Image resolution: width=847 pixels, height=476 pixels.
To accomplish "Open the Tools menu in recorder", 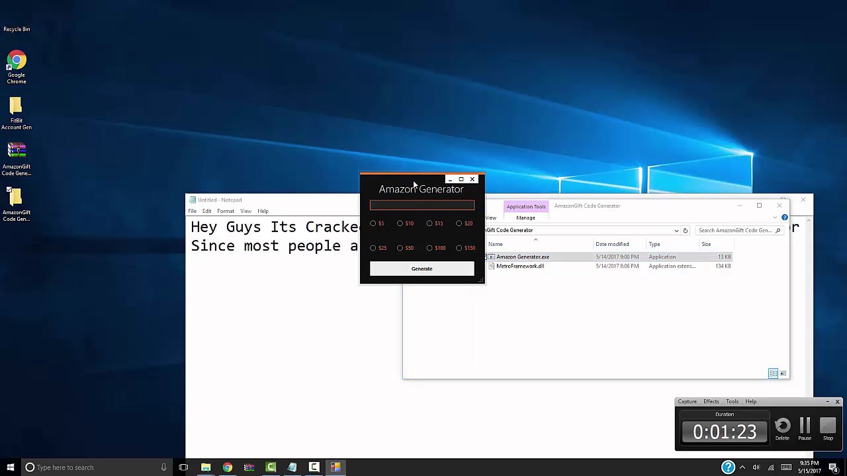I will tap(732, 401).
